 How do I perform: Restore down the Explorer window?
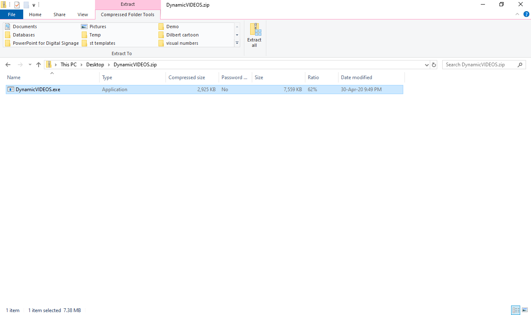(502, 5)
